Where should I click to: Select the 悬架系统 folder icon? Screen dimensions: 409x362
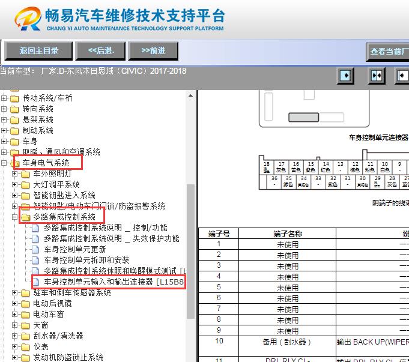(14, 120)
